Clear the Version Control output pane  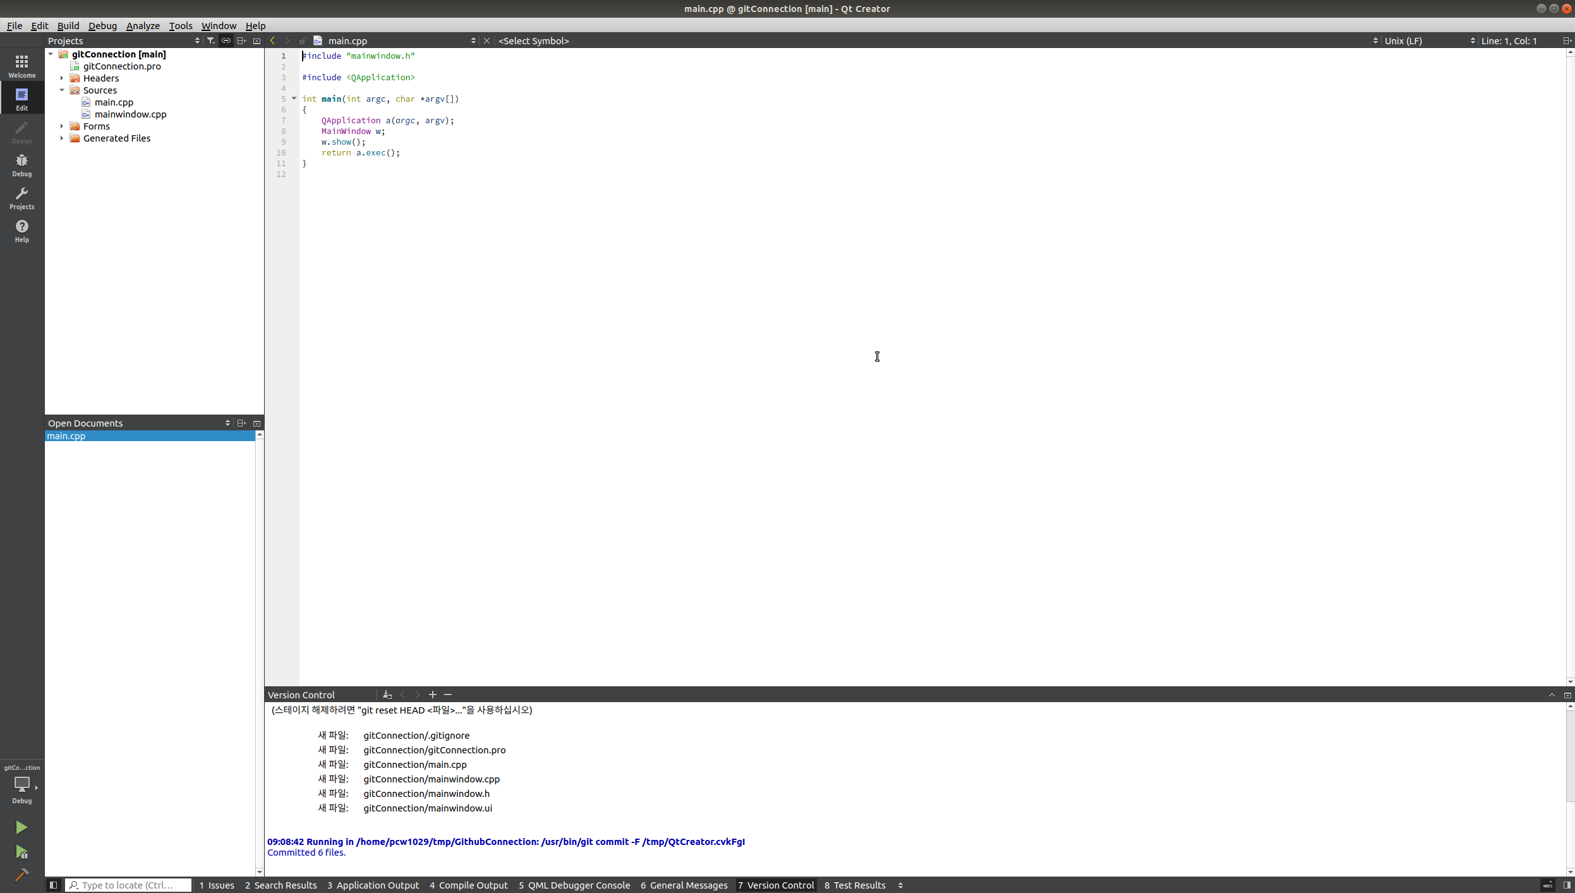click(x=387, y=695)
